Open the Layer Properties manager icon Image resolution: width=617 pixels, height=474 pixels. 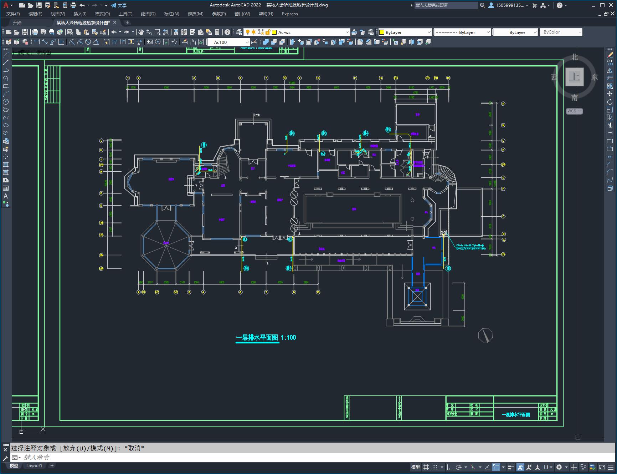pos(239,32)
